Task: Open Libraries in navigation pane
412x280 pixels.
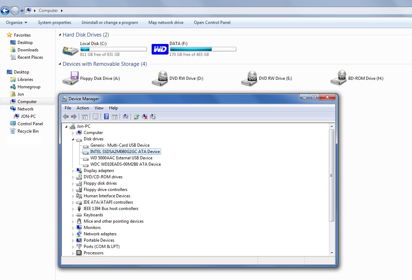Action: [25, 79]
